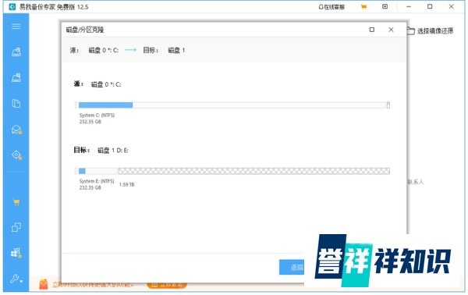Minimize the main application window
This screenshot has height=295, width=468.
pyautogui.click(x=409, y=6)
